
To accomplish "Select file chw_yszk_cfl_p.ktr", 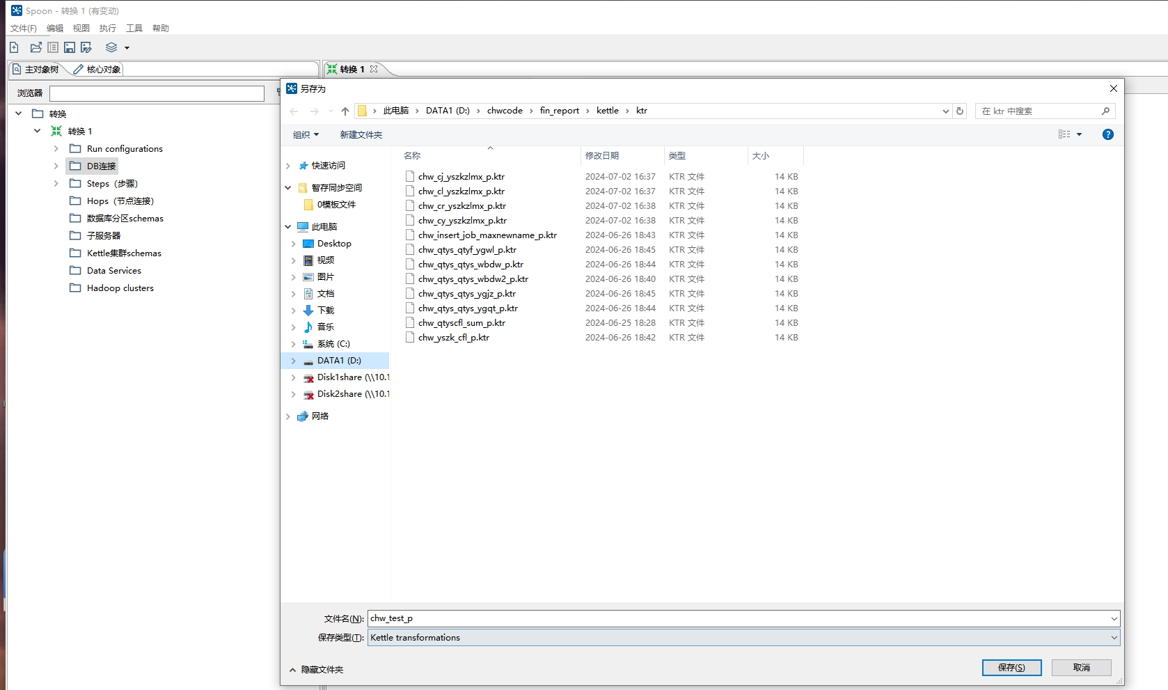I will pyautogui.click(x=454, y=338).
